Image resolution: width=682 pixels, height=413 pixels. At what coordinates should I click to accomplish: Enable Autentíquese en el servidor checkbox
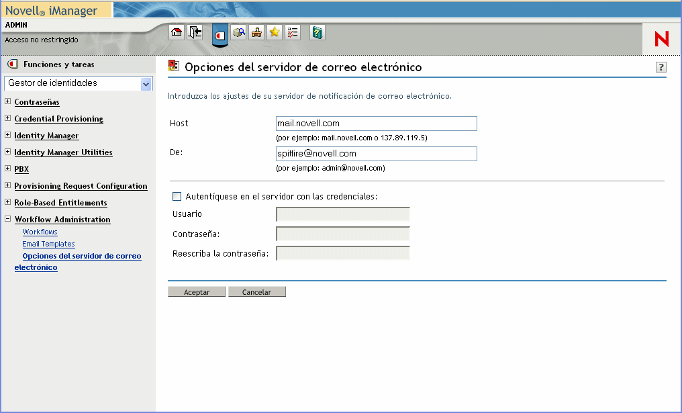pos(177,197)
